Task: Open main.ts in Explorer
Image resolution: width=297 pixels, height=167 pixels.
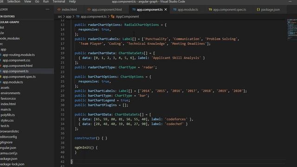Action: pos(6,109)
